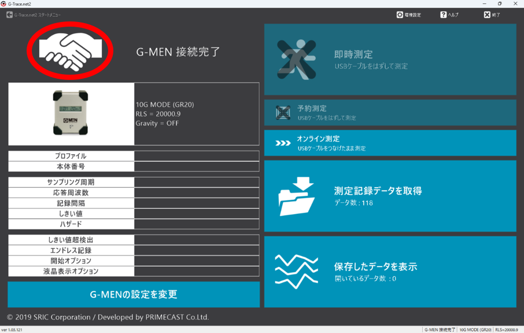Image resolution: width=524 pixels, height=333 pixels.
Task: Click the サンプリング周期 label
Action: click(71, 182)
